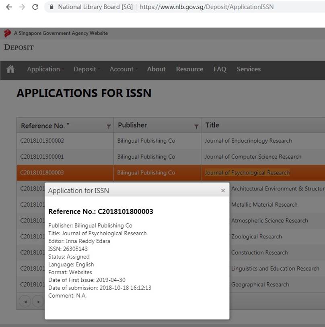The height and width of the screenshot is (327, 325).
Task: Click APPLICATIONS FOR ISSN page heading
Action: (84, 93)
